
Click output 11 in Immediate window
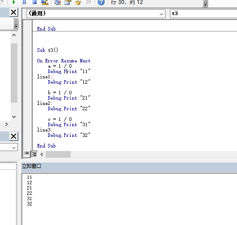point(29,177)
